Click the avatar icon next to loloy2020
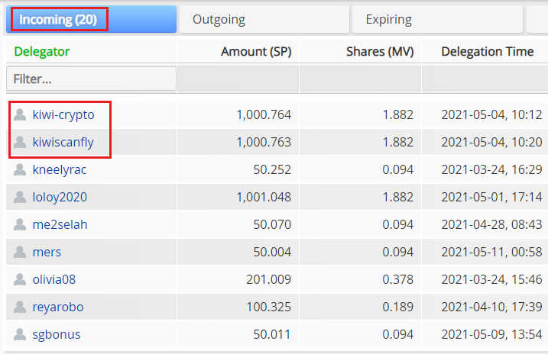Viewport: 548px width, 354px height. (x=20, y=197)
